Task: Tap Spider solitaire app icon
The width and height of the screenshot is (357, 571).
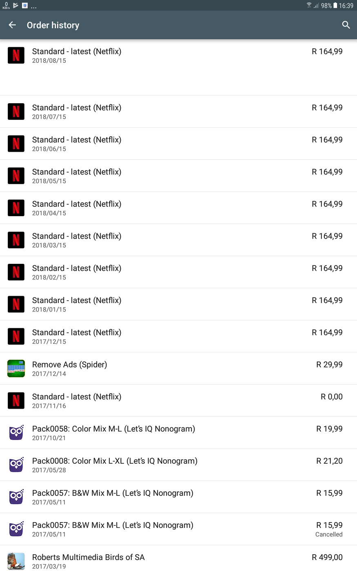Action: [16, 369]
